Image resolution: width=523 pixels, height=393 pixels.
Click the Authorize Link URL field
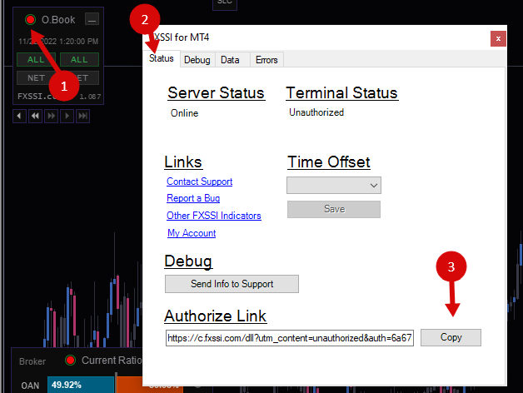(x=290, y=338)
